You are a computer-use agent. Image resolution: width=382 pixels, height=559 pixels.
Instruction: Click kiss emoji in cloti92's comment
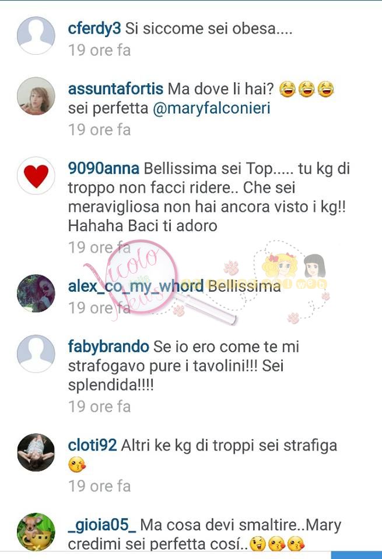(x=77, y=465)
